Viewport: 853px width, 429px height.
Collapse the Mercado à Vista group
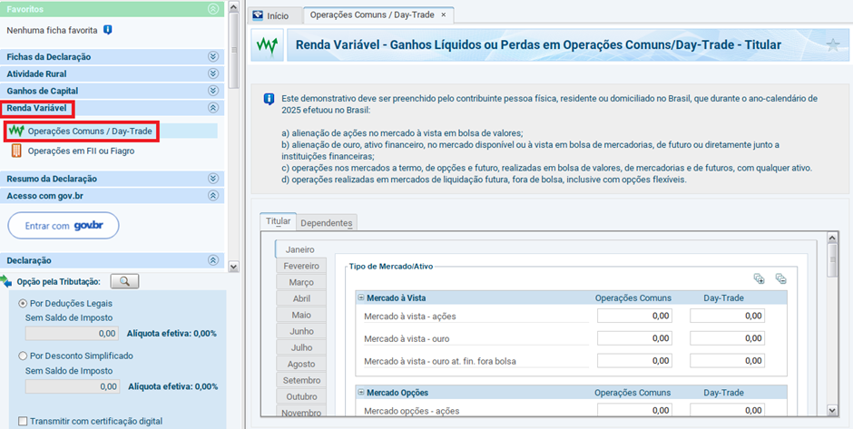tap(360, 297)
